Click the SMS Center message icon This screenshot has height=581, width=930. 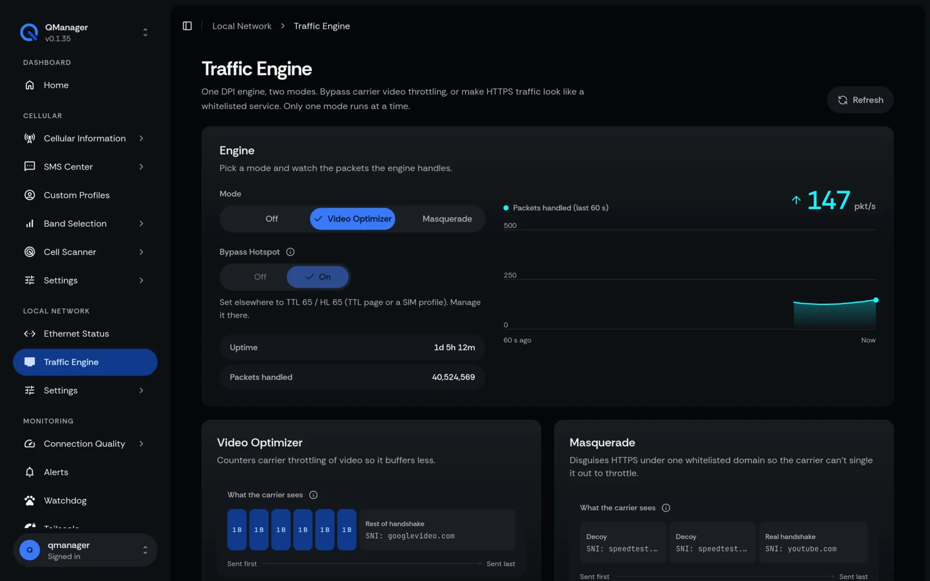point(30,167)
